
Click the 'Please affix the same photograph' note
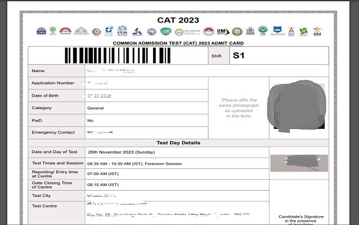239,108
